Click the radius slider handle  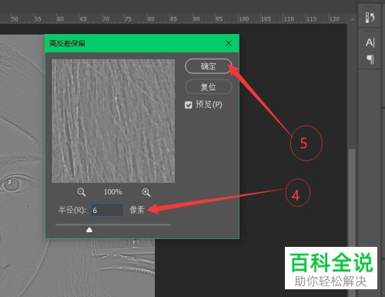tap(89, 230)
